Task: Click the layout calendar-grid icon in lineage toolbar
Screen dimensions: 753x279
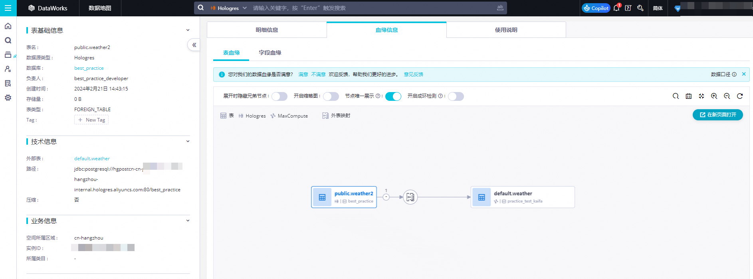Action: point(689,96)
